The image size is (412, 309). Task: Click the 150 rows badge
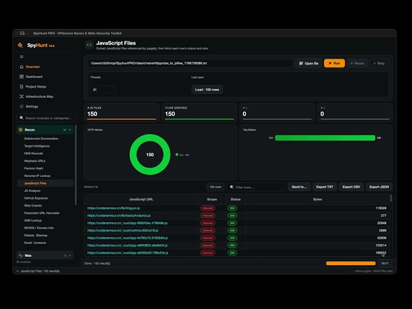(x=215, y=187)
